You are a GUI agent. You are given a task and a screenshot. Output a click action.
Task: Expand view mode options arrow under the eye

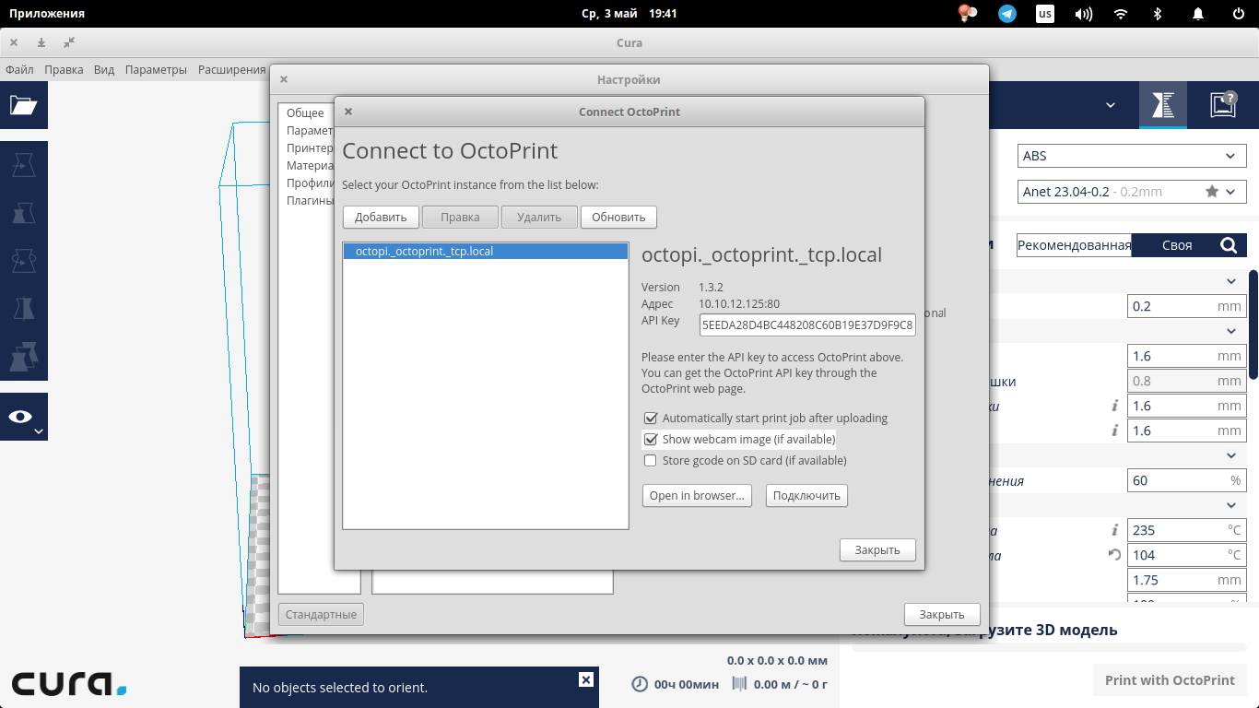pos(39,431)
